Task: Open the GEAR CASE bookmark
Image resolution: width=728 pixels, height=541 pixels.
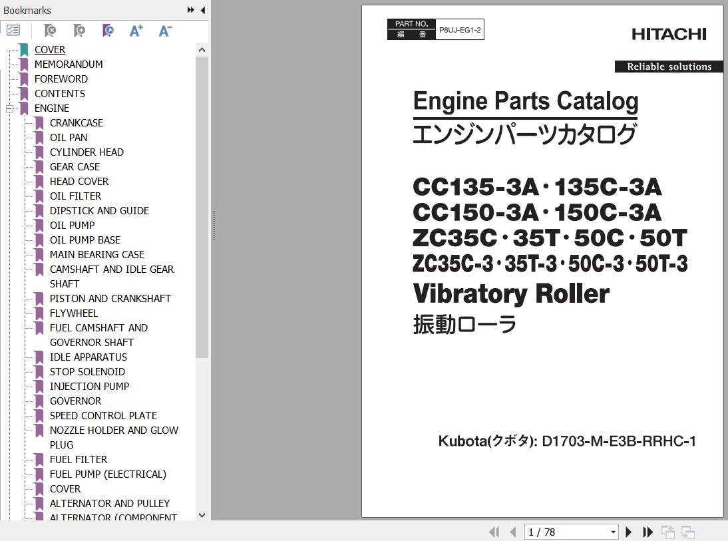Action: 75,167
